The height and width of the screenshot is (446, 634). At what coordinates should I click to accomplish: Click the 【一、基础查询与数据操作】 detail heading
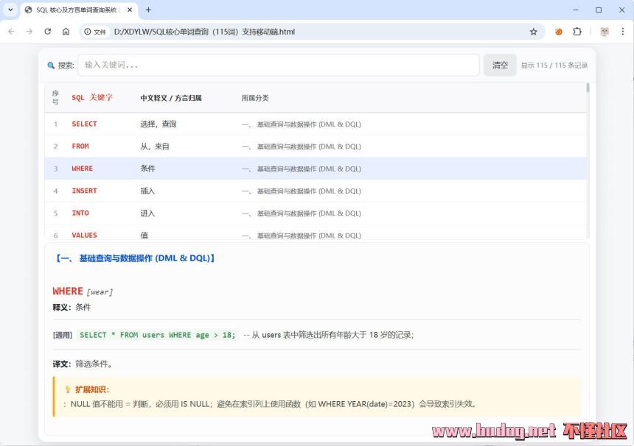134,258
